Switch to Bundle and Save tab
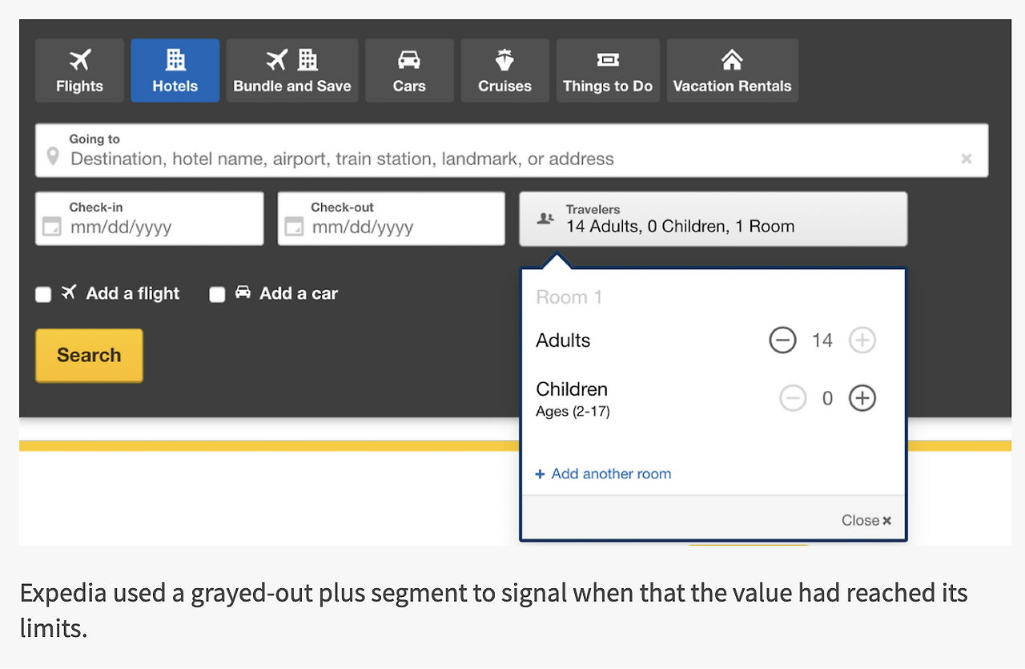 292,71
